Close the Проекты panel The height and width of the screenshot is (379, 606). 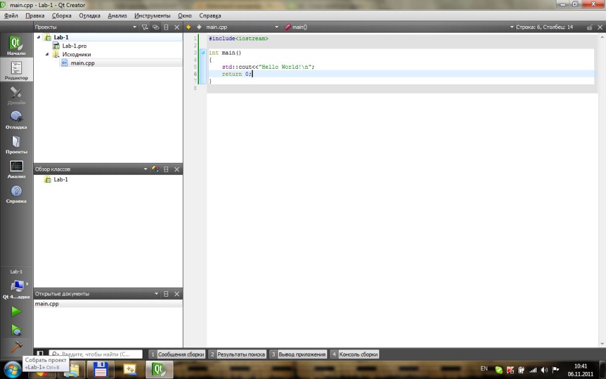click(x=176, y=27)
